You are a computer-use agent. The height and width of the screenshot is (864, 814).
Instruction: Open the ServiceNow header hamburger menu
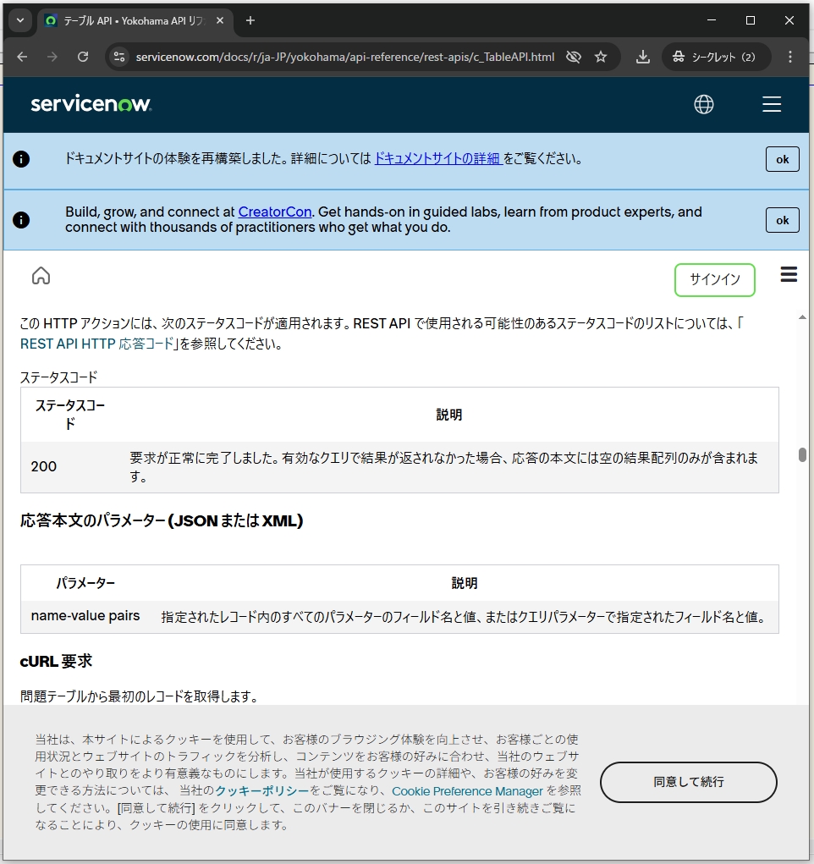point(772,104)
